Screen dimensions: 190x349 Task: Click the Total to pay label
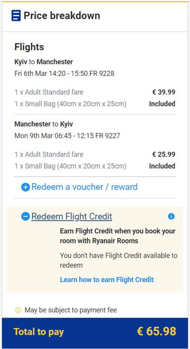coord(39,332)
